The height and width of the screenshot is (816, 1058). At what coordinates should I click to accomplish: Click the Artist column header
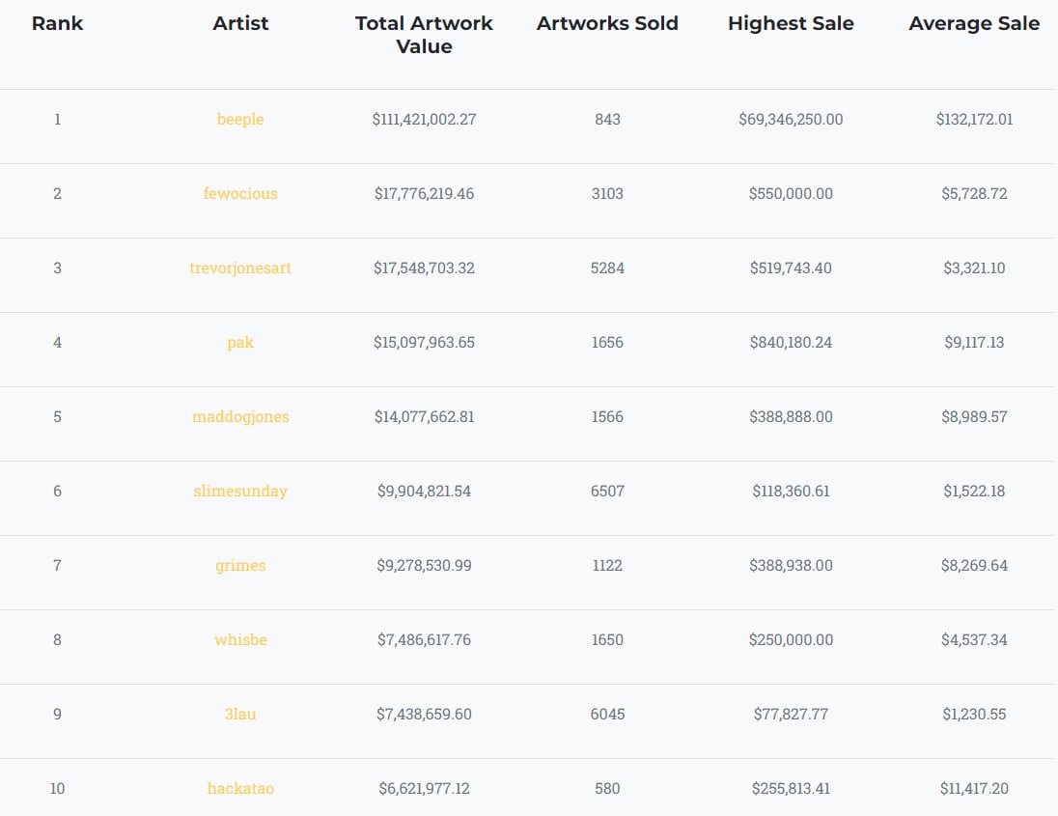click(x=240, y=23)
